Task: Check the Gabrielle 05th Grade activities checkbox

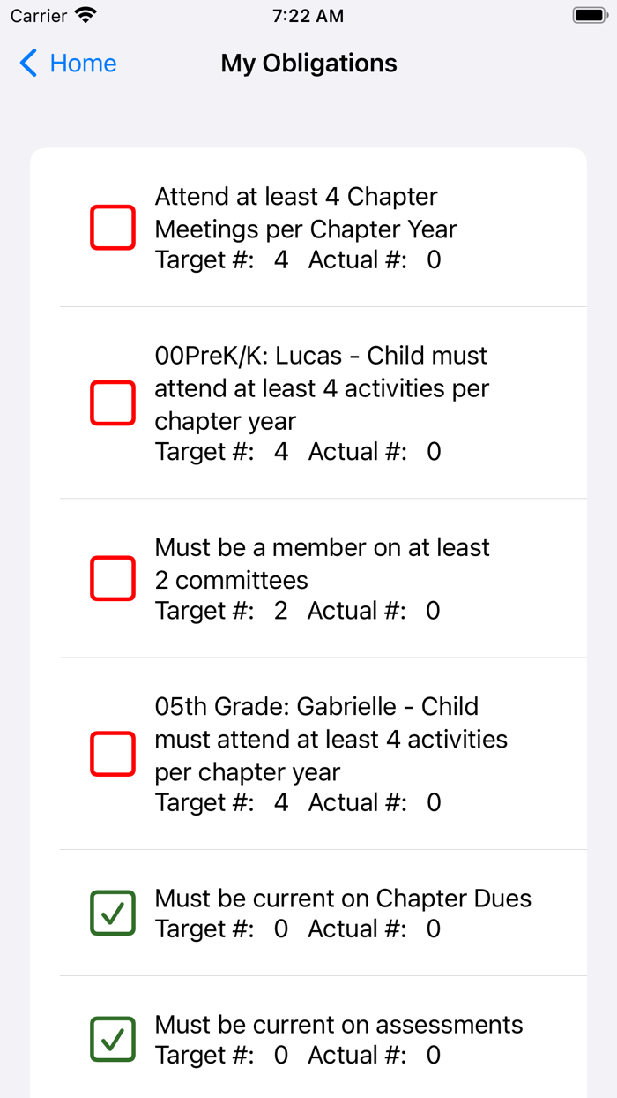Action: pyautogui.click(x=113, y=754)
